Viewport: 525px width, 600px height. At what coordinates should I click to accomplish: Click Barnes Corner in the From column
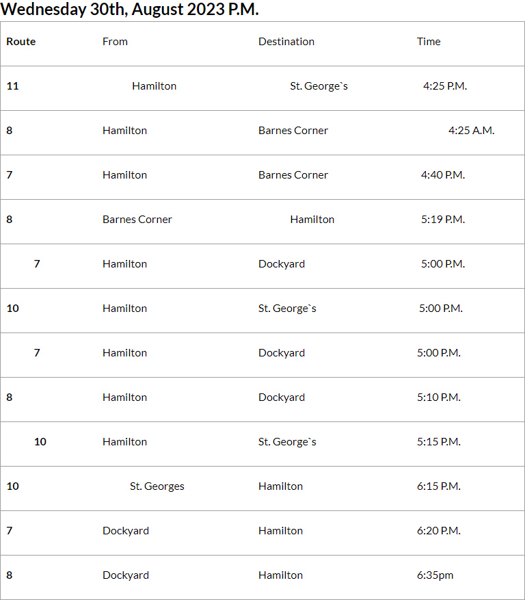click(137, 220)
